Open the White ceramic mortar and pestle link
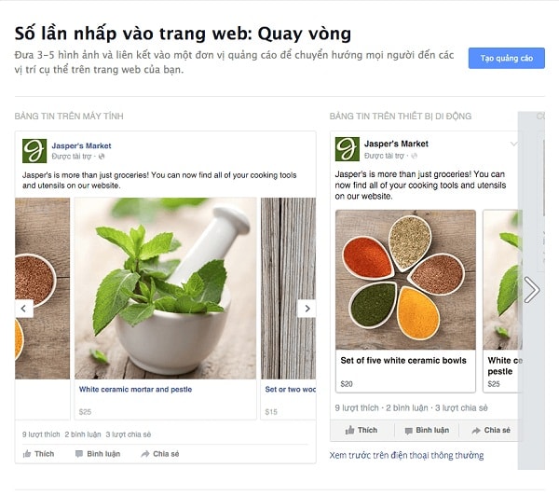This screenshot has width=559, height=496. click(x=135, y=390)
